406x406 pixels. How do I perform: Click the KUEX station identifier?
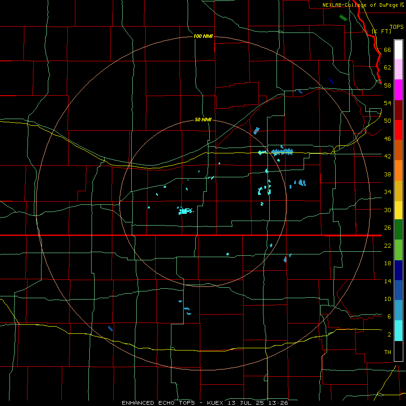click(x=215, y=403)
